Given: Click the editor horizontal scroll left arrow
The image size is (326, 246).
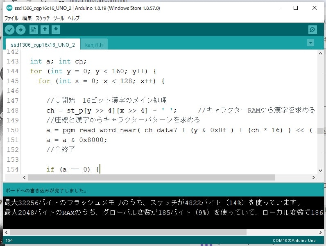Looking at the screenshot, I should click(x=24, y=177).
